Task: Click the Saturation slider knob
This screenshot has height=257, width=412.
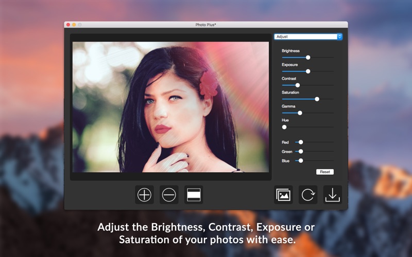Action: point(317,99)
